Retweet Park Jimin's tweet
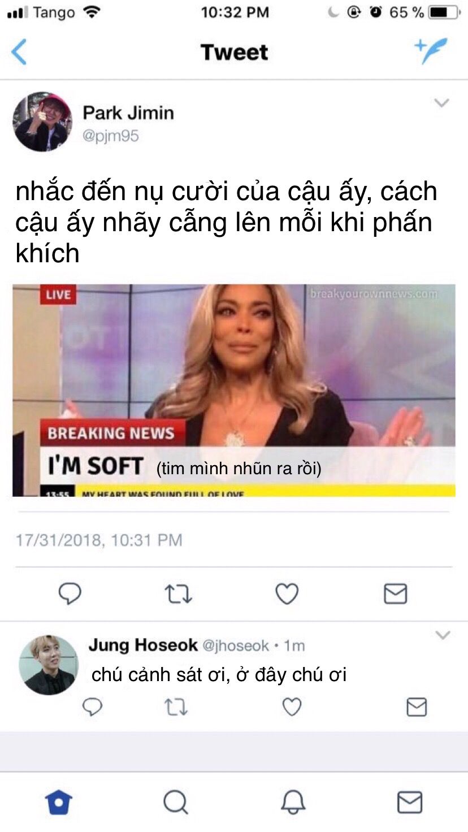Image resolution: width=468 pixels, height=832 pixels. [x=178, y=594]
